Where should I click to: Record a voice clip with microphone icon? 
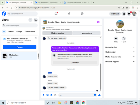43,95
